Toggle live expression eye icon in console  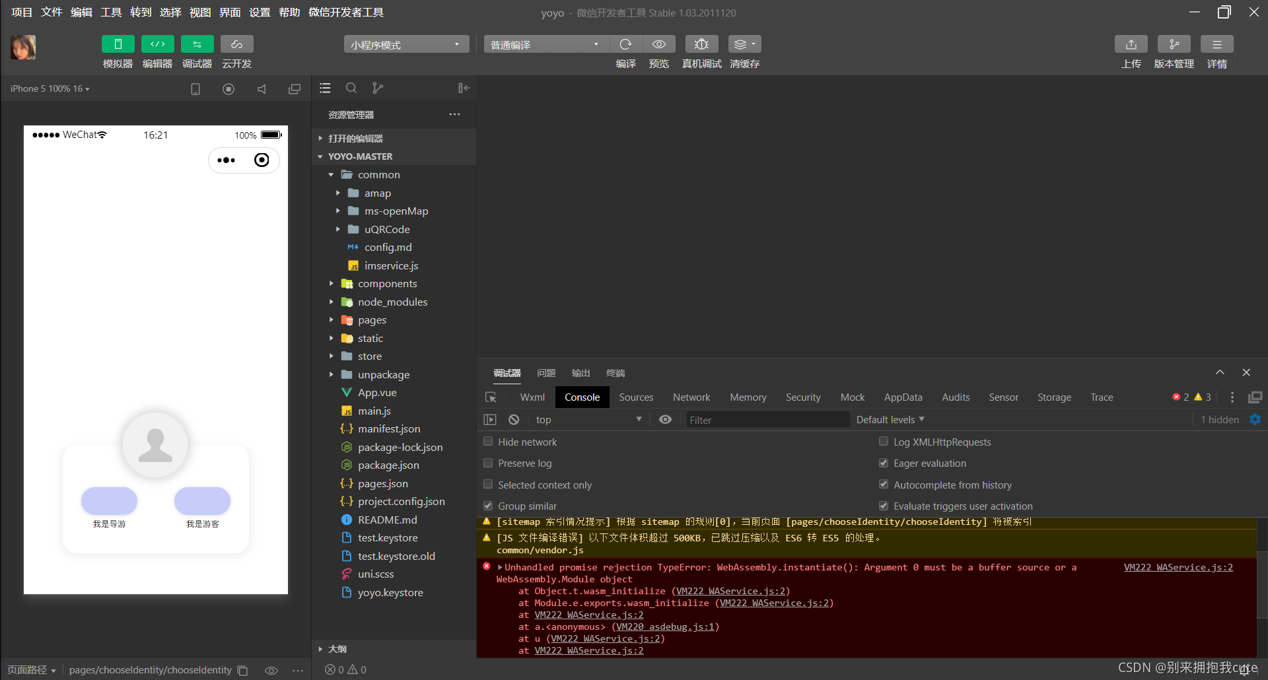click(x=666, y=420)
